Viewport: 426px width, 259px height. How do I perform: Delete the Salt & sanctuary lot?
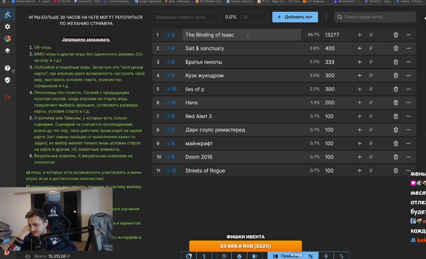[x=396, y=49]
